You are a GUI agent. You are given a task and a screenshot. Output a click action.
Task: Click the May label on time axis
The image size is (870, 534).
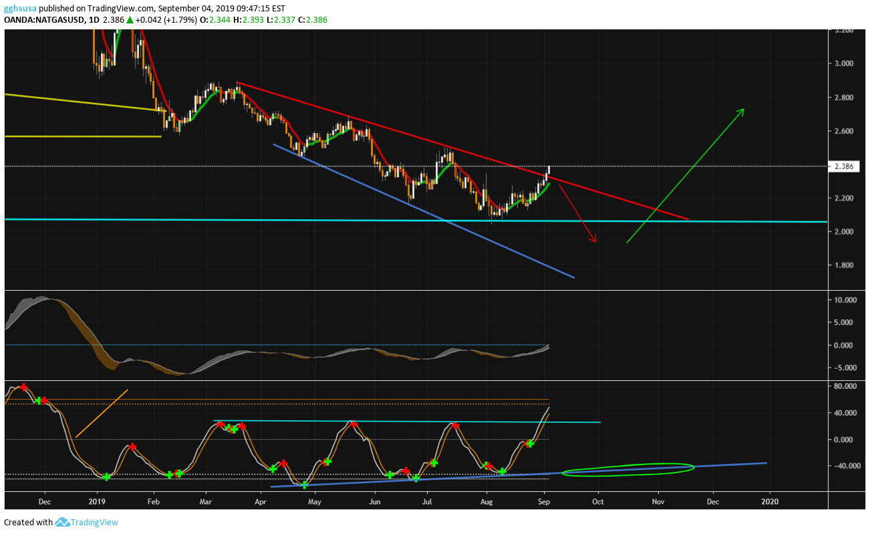315,501
